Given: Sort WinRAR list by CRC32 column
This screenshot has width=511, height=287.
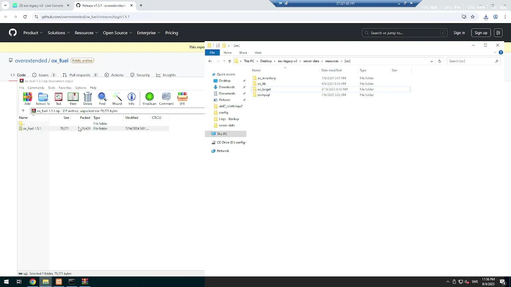Looking at the screenshot, I should (x=156, y=118).
